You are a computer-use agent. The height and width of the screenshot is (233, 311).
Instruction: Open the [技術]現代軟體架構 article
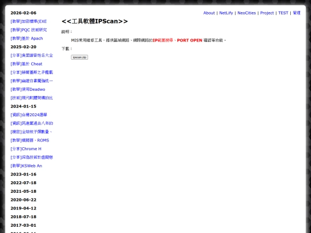32,98
